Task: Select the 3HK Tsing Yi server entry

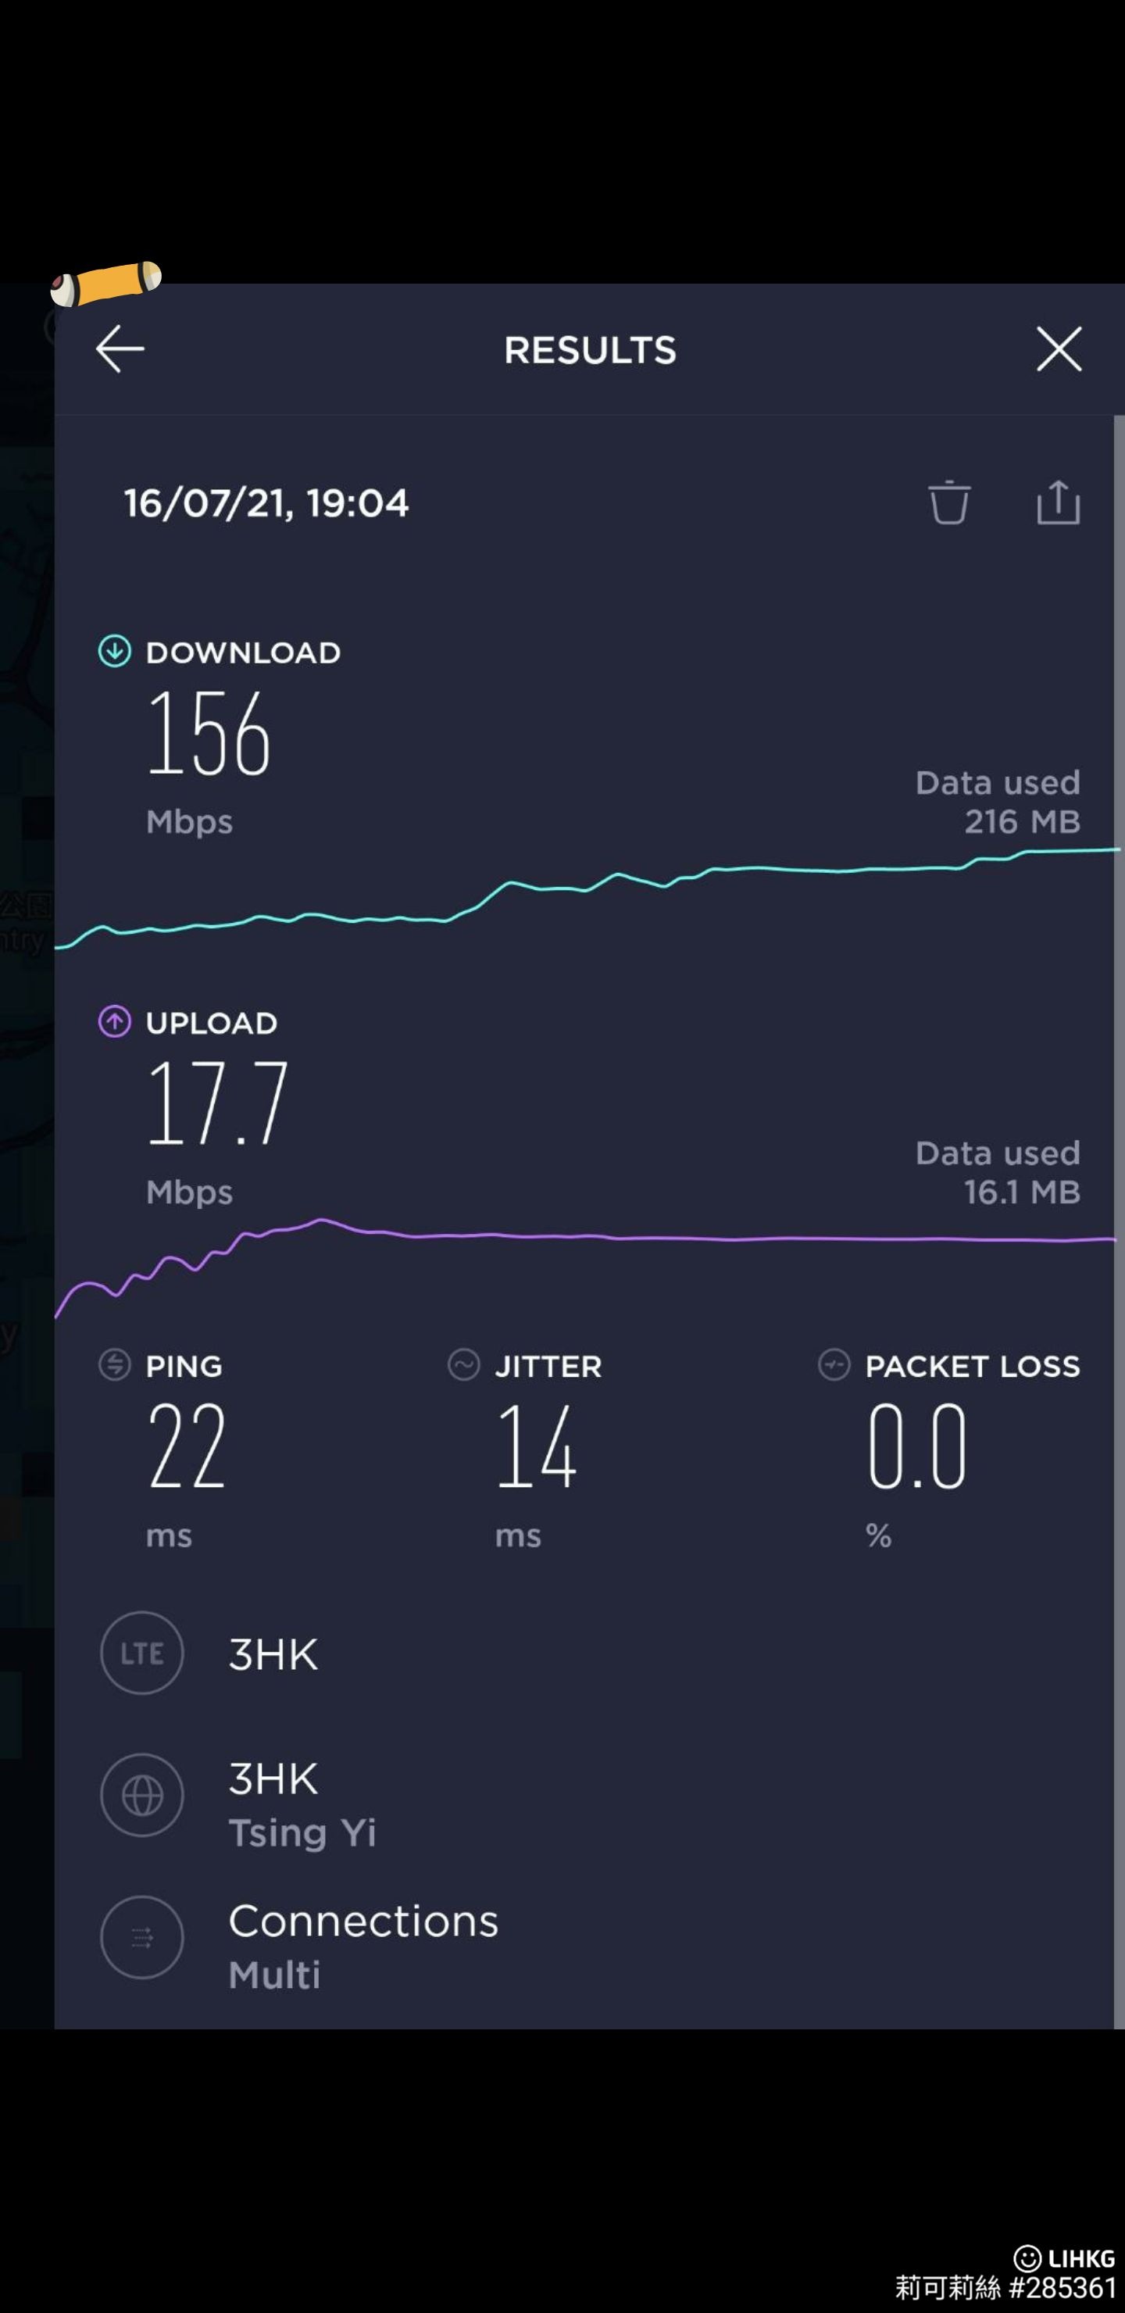Action: (302, 1805)
